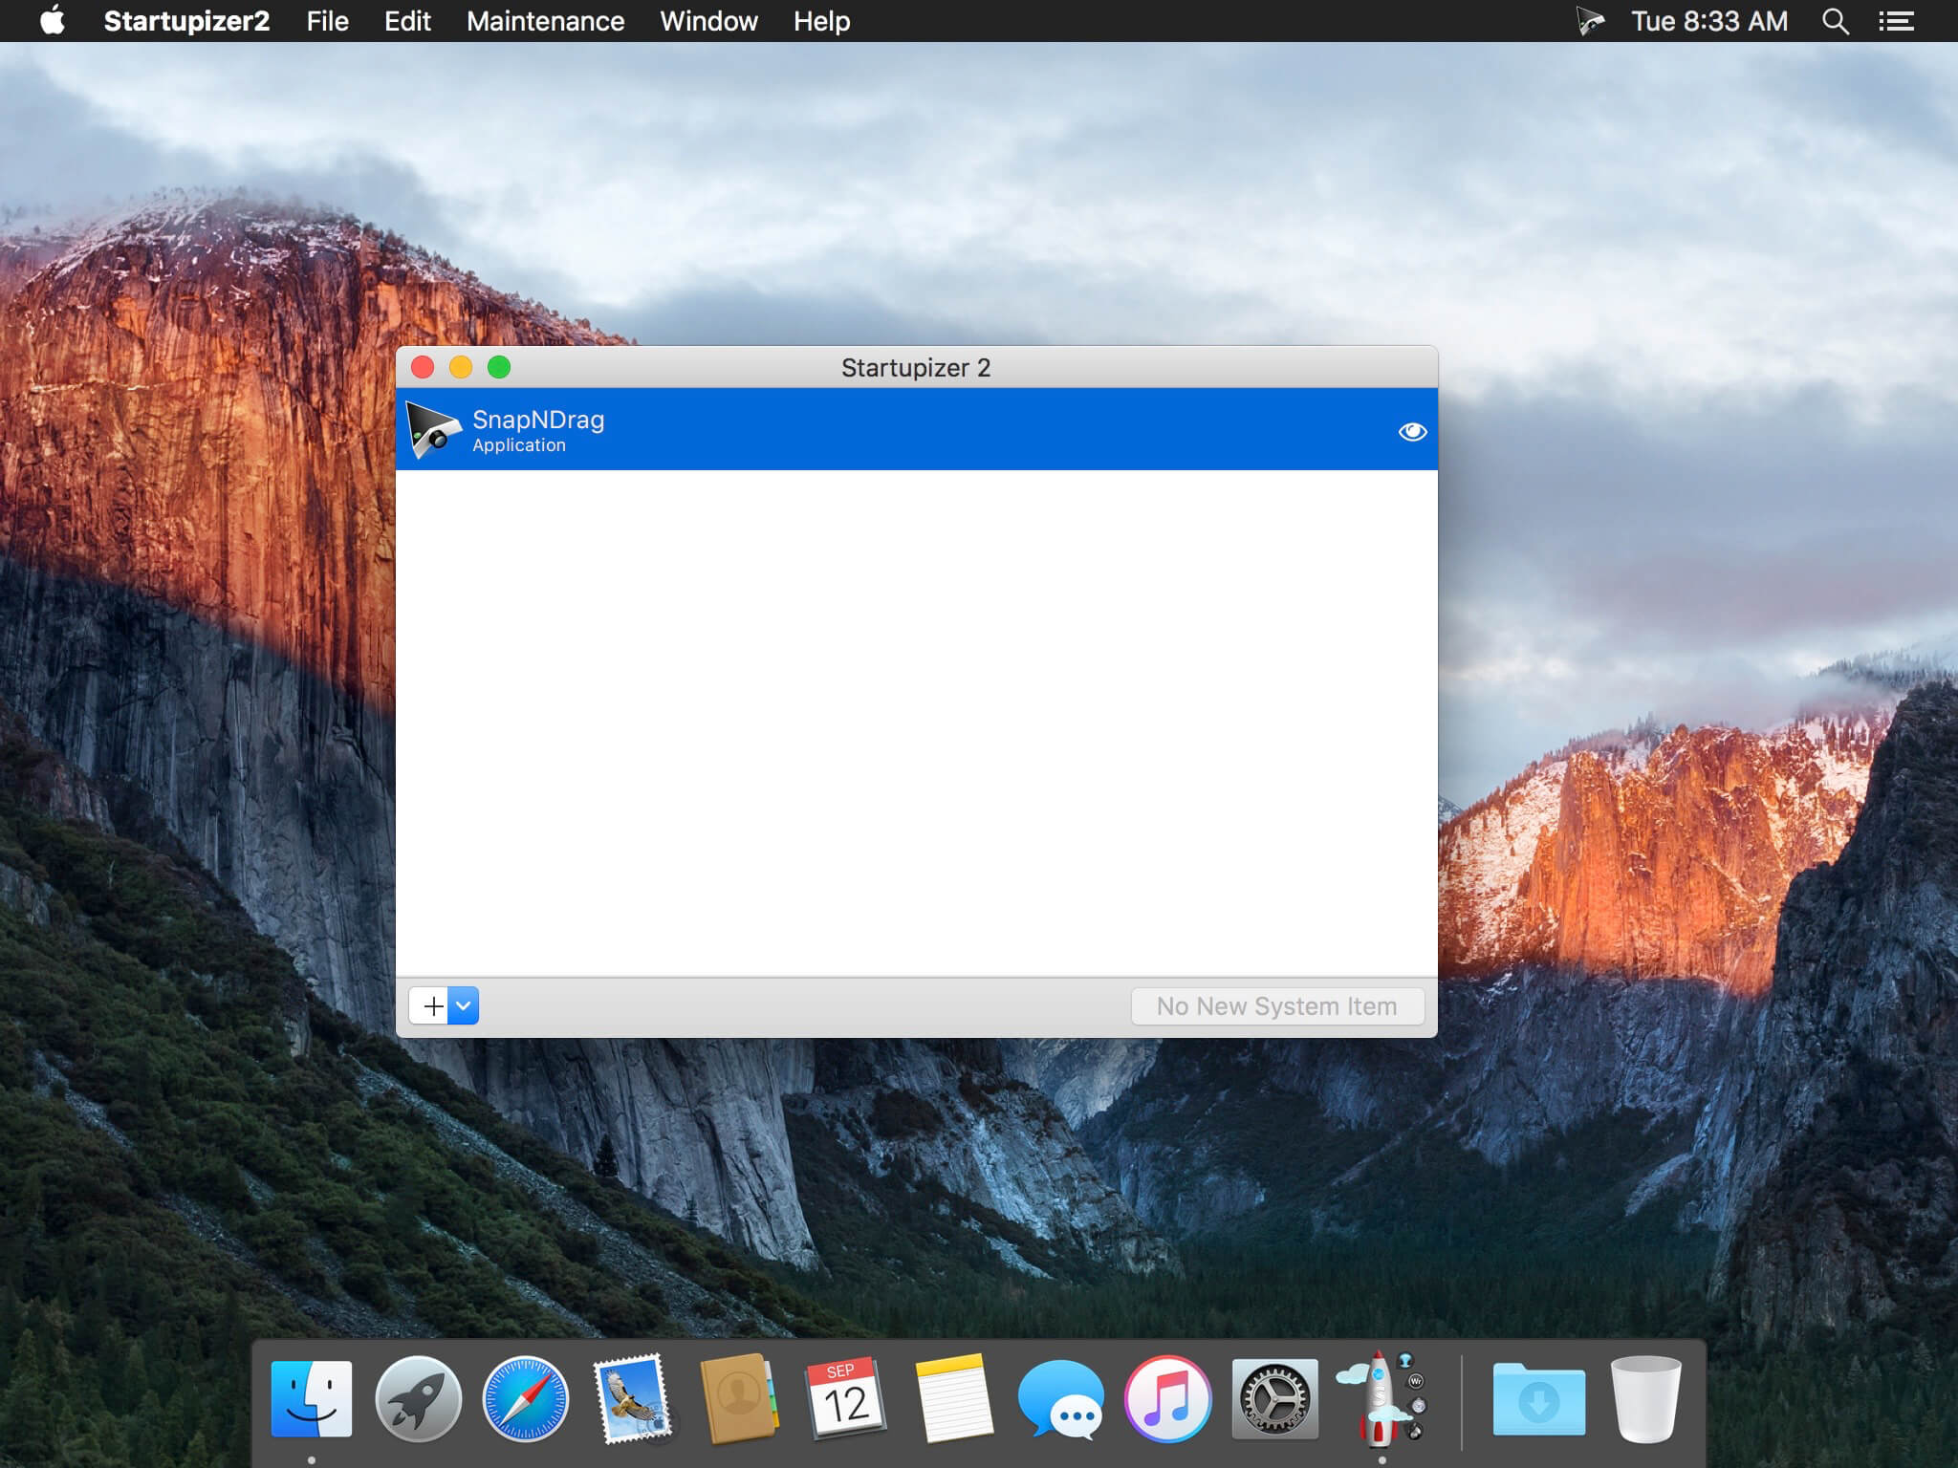The image size is (1958, 1468).
Task: Open Notification Center list icon
Action: click(x=1896, y=21)
